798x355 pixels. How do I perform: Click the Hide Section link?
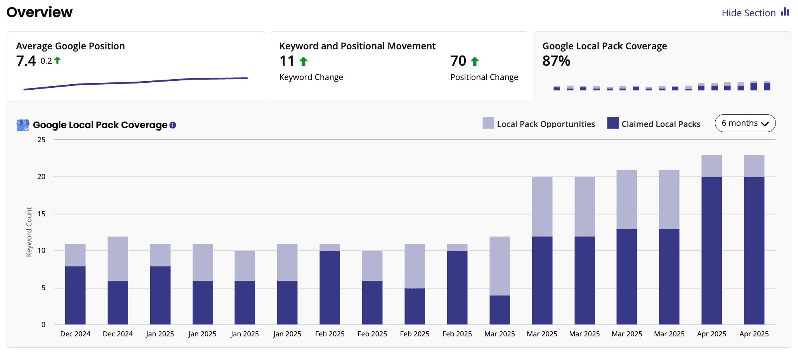coord(748,13)
